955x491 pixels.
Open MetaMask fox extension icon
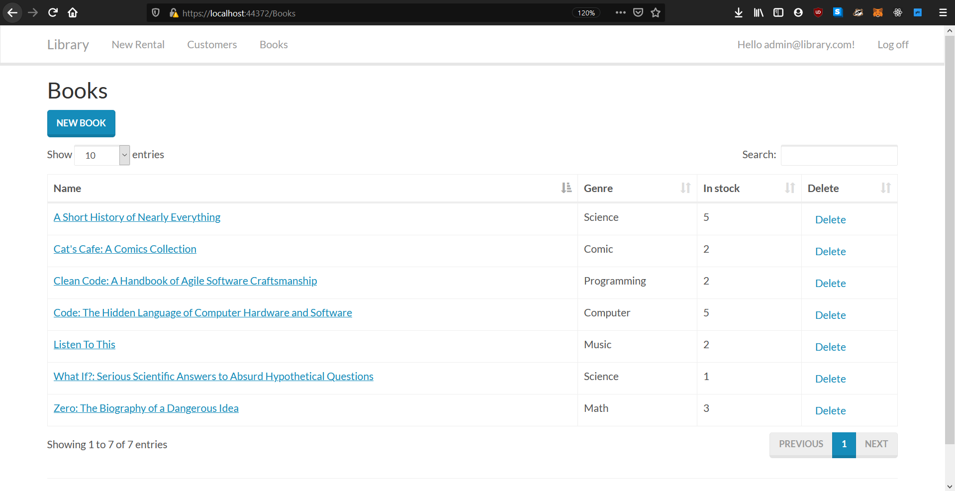[878, 13]
